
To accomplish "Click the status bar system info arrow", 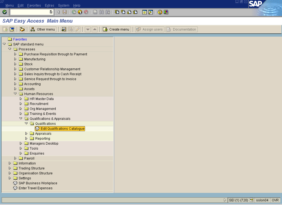I will coord(225,200).
